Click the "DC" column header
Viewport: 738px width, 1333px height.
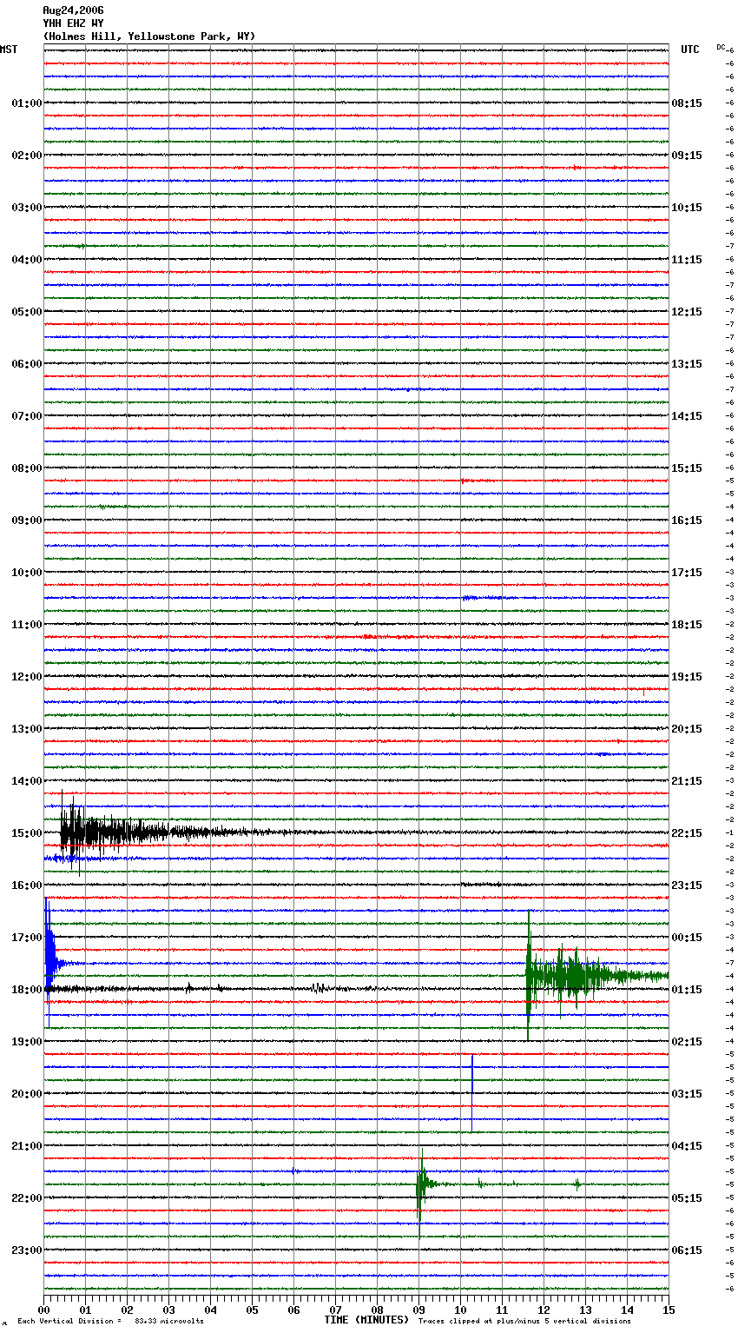tap(721, 47)
